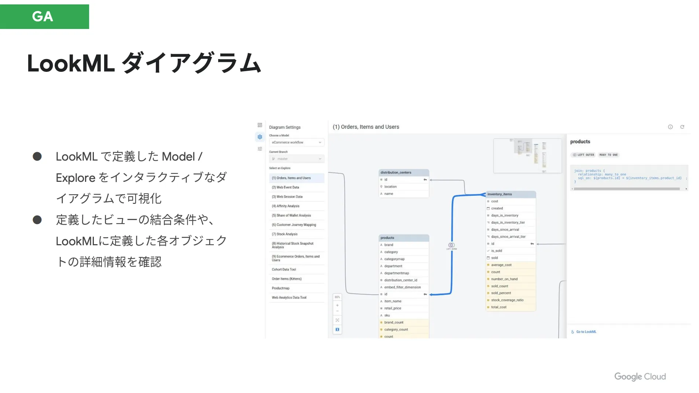The image size is (699, 393).
Task: Click the LEFT OUTER join icon on the blue line
Action: [451, 245]
